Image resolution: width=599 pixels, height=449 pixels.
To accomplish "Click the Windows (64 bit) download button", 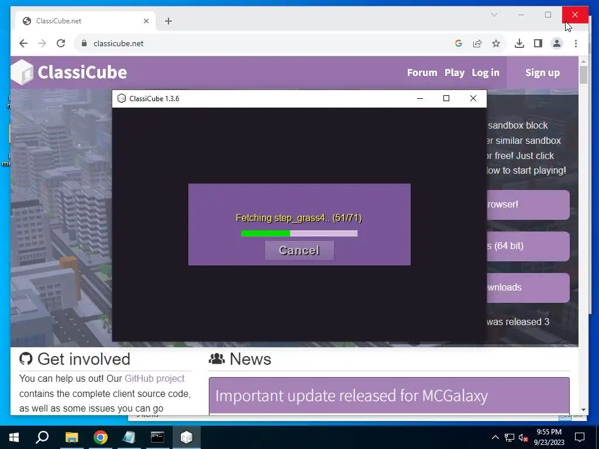I will pyautogui.click(x=528, y=246).
